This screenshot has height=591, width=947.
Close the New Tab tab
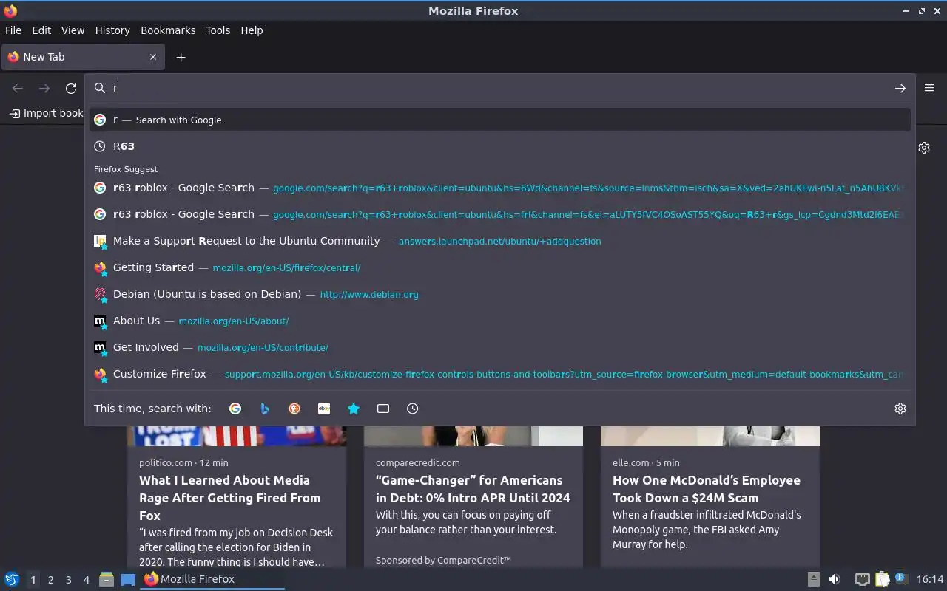pos(153,57)
